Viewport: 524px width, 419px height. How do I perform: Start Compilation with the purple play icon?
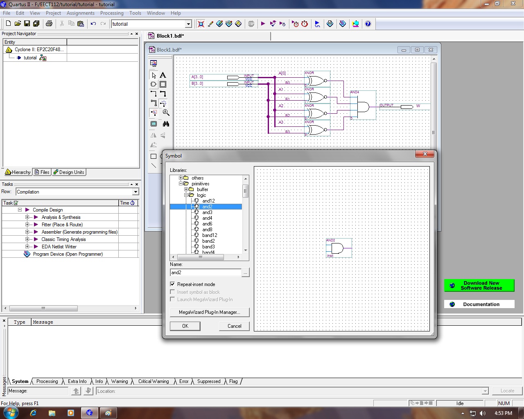(263, 24)
